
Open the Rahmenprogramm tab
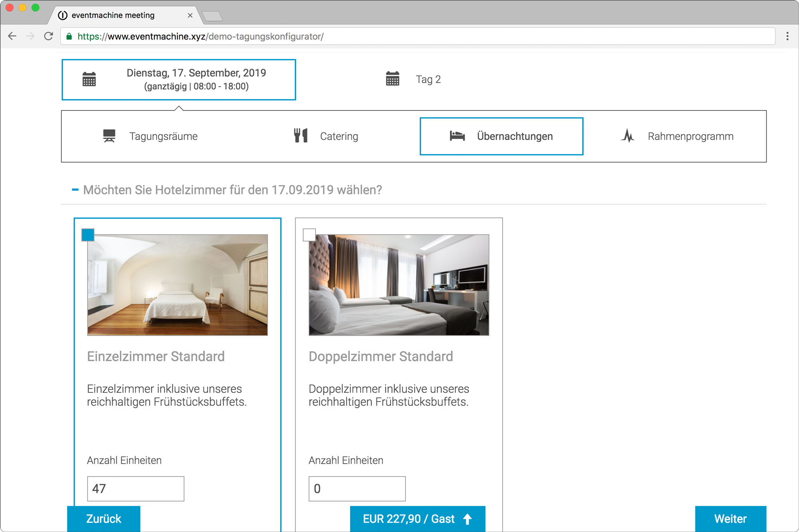tap(690, 136)
